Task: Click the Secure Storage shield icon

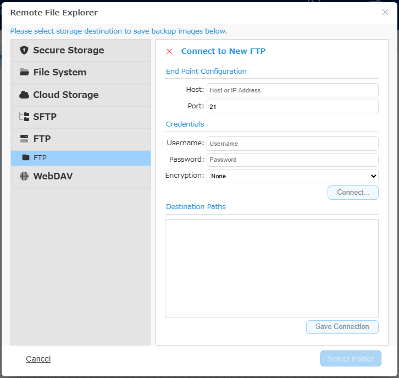Action: (x=24, y=50)
